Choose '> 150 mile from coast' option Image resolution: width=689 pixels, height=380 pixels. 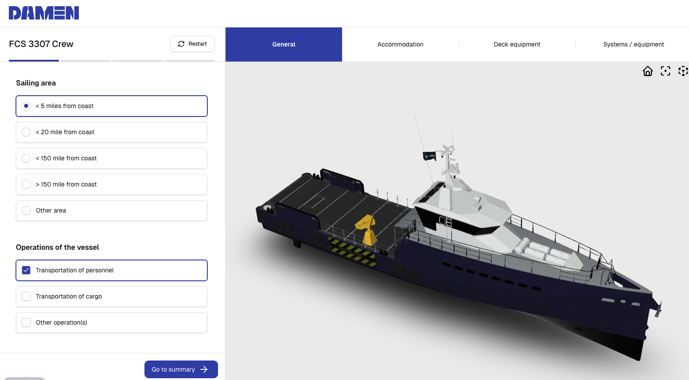pos(112,185)
